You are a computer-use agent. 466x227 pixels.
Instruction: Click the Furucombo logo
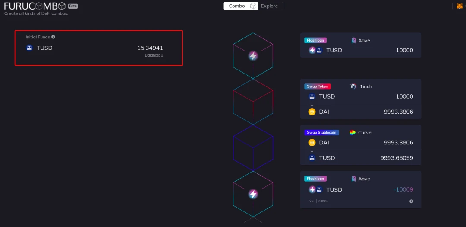coord(35,6)
